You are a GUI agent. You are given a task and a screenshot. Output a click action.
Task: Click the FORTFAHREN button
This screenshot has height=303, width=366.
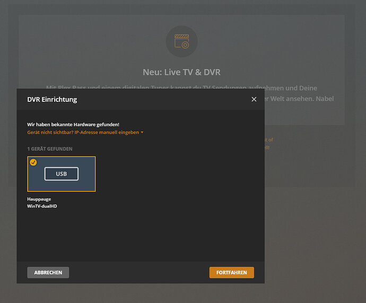coord(232,272)
